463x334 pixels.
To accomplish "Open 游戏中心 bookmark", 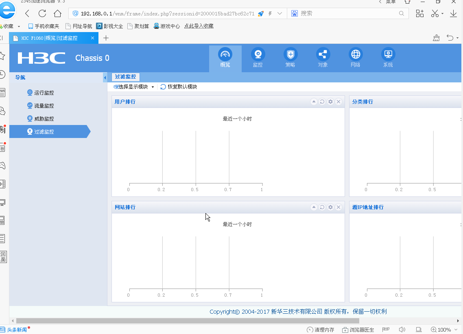I will [x=166, y=26].
